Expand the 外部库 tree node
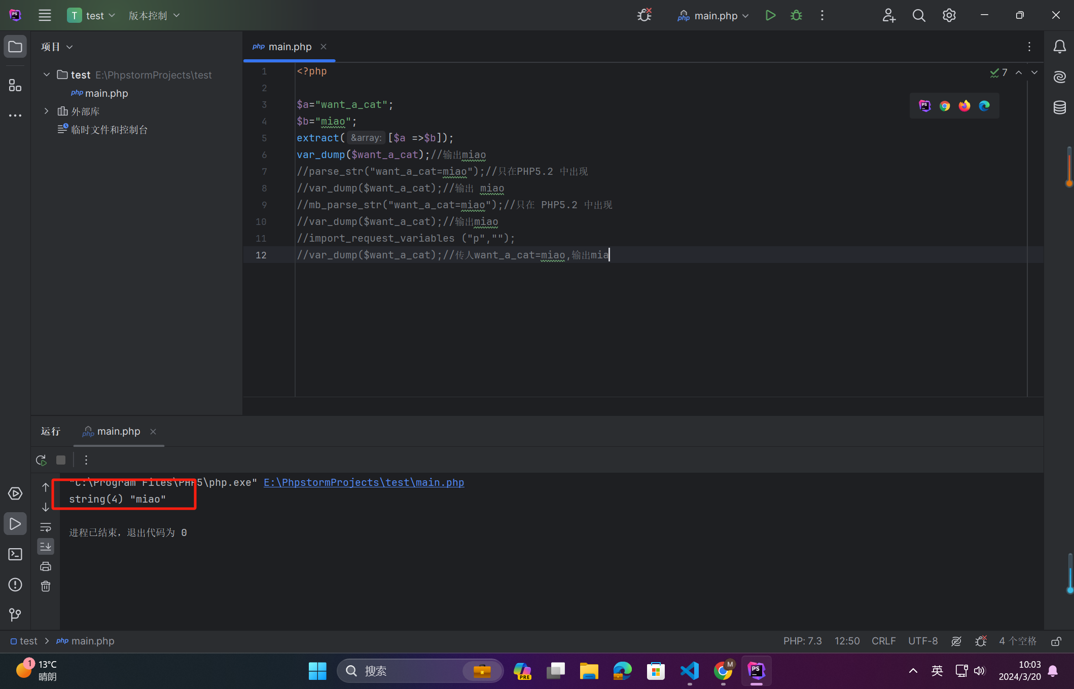Image resolution: width=1074 pixels, height=689 pixels. tap(46, 111)
